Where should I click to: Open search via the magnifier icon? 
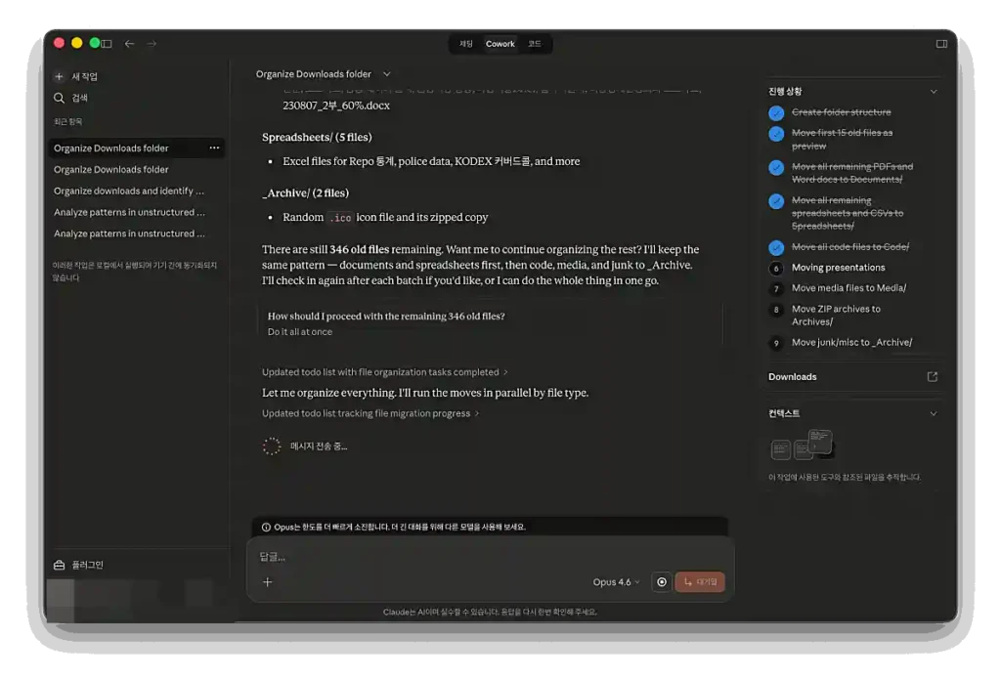59,98
